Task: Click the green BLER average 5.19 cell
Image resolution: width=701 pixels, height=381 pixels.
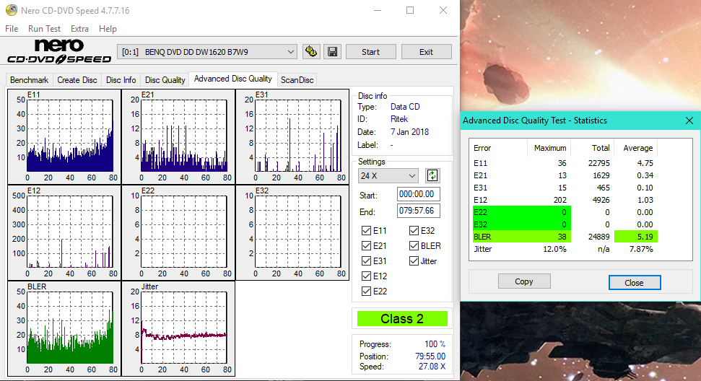Action: click(636, 237)
